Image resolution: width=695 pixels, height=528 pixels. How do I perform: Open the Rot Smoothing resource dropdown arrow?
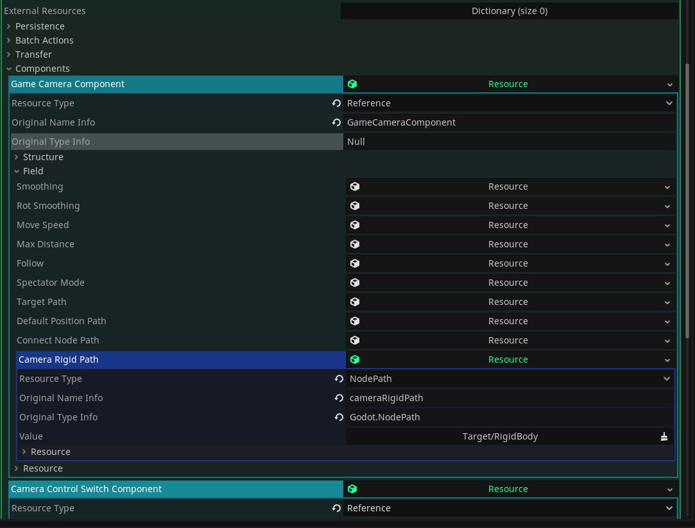(x=667, y=206)
